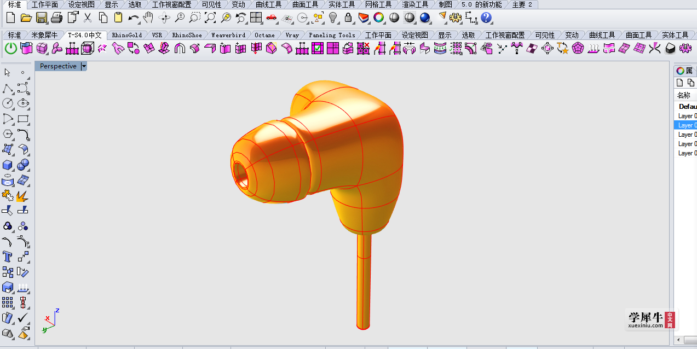
Task: Open Options with the gear icon
Action: 456,18
